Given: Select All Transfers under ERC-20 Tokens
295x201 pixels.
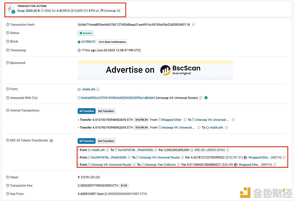Looking at the screenshot, I should (86, 141).
